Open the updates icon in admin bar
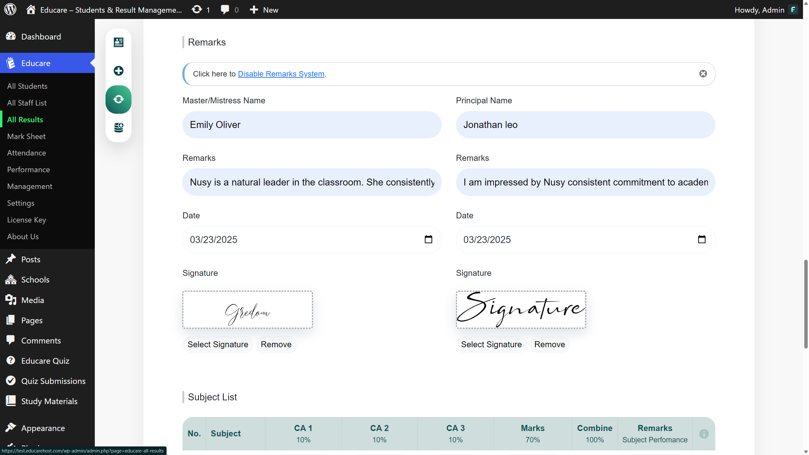Viewport: 809px width, 455px height. (x=197, y=9)
